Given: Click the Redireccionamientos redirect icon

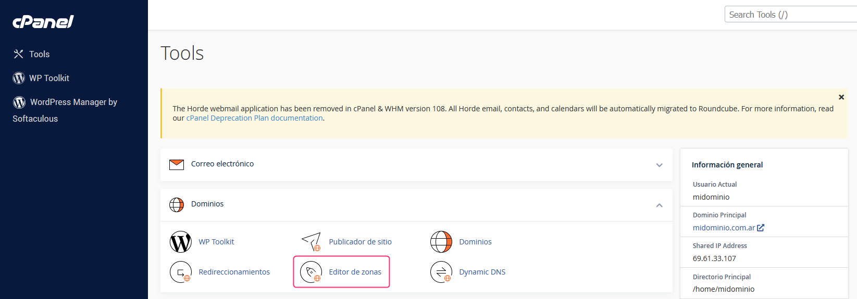Looking at the screenshot, I should [x=181, y=272].
